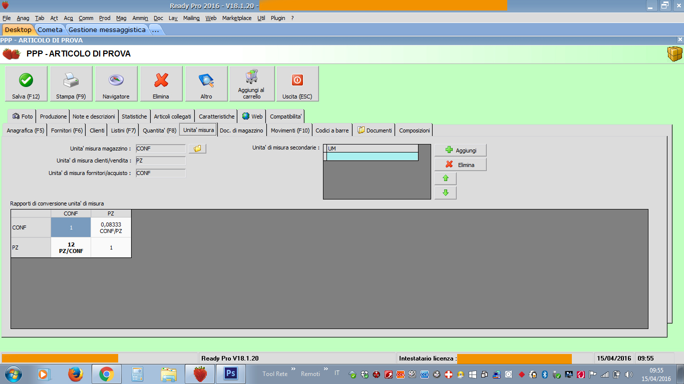Open the Composizioni tab
The height and width of the screenshot is (384, 684).
pyautogui.click(x=415, y=130)
